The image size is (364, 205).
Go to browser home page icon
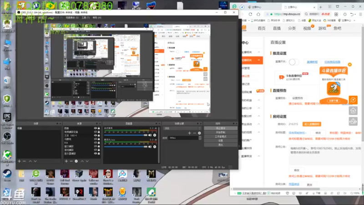258,14
